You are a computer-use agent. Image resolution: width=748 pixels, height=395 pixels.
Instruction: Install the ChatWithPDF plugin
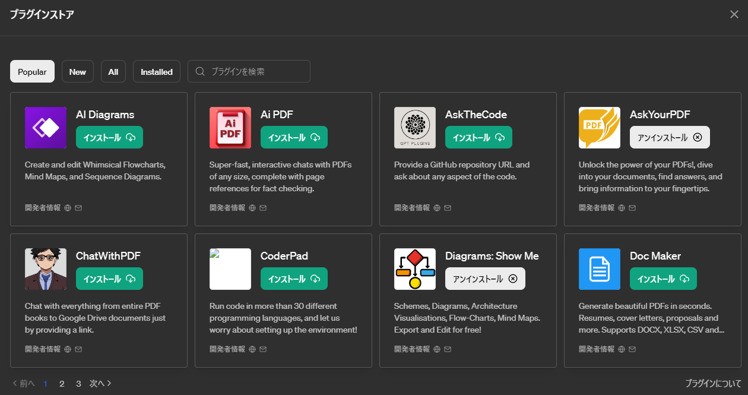109,279
